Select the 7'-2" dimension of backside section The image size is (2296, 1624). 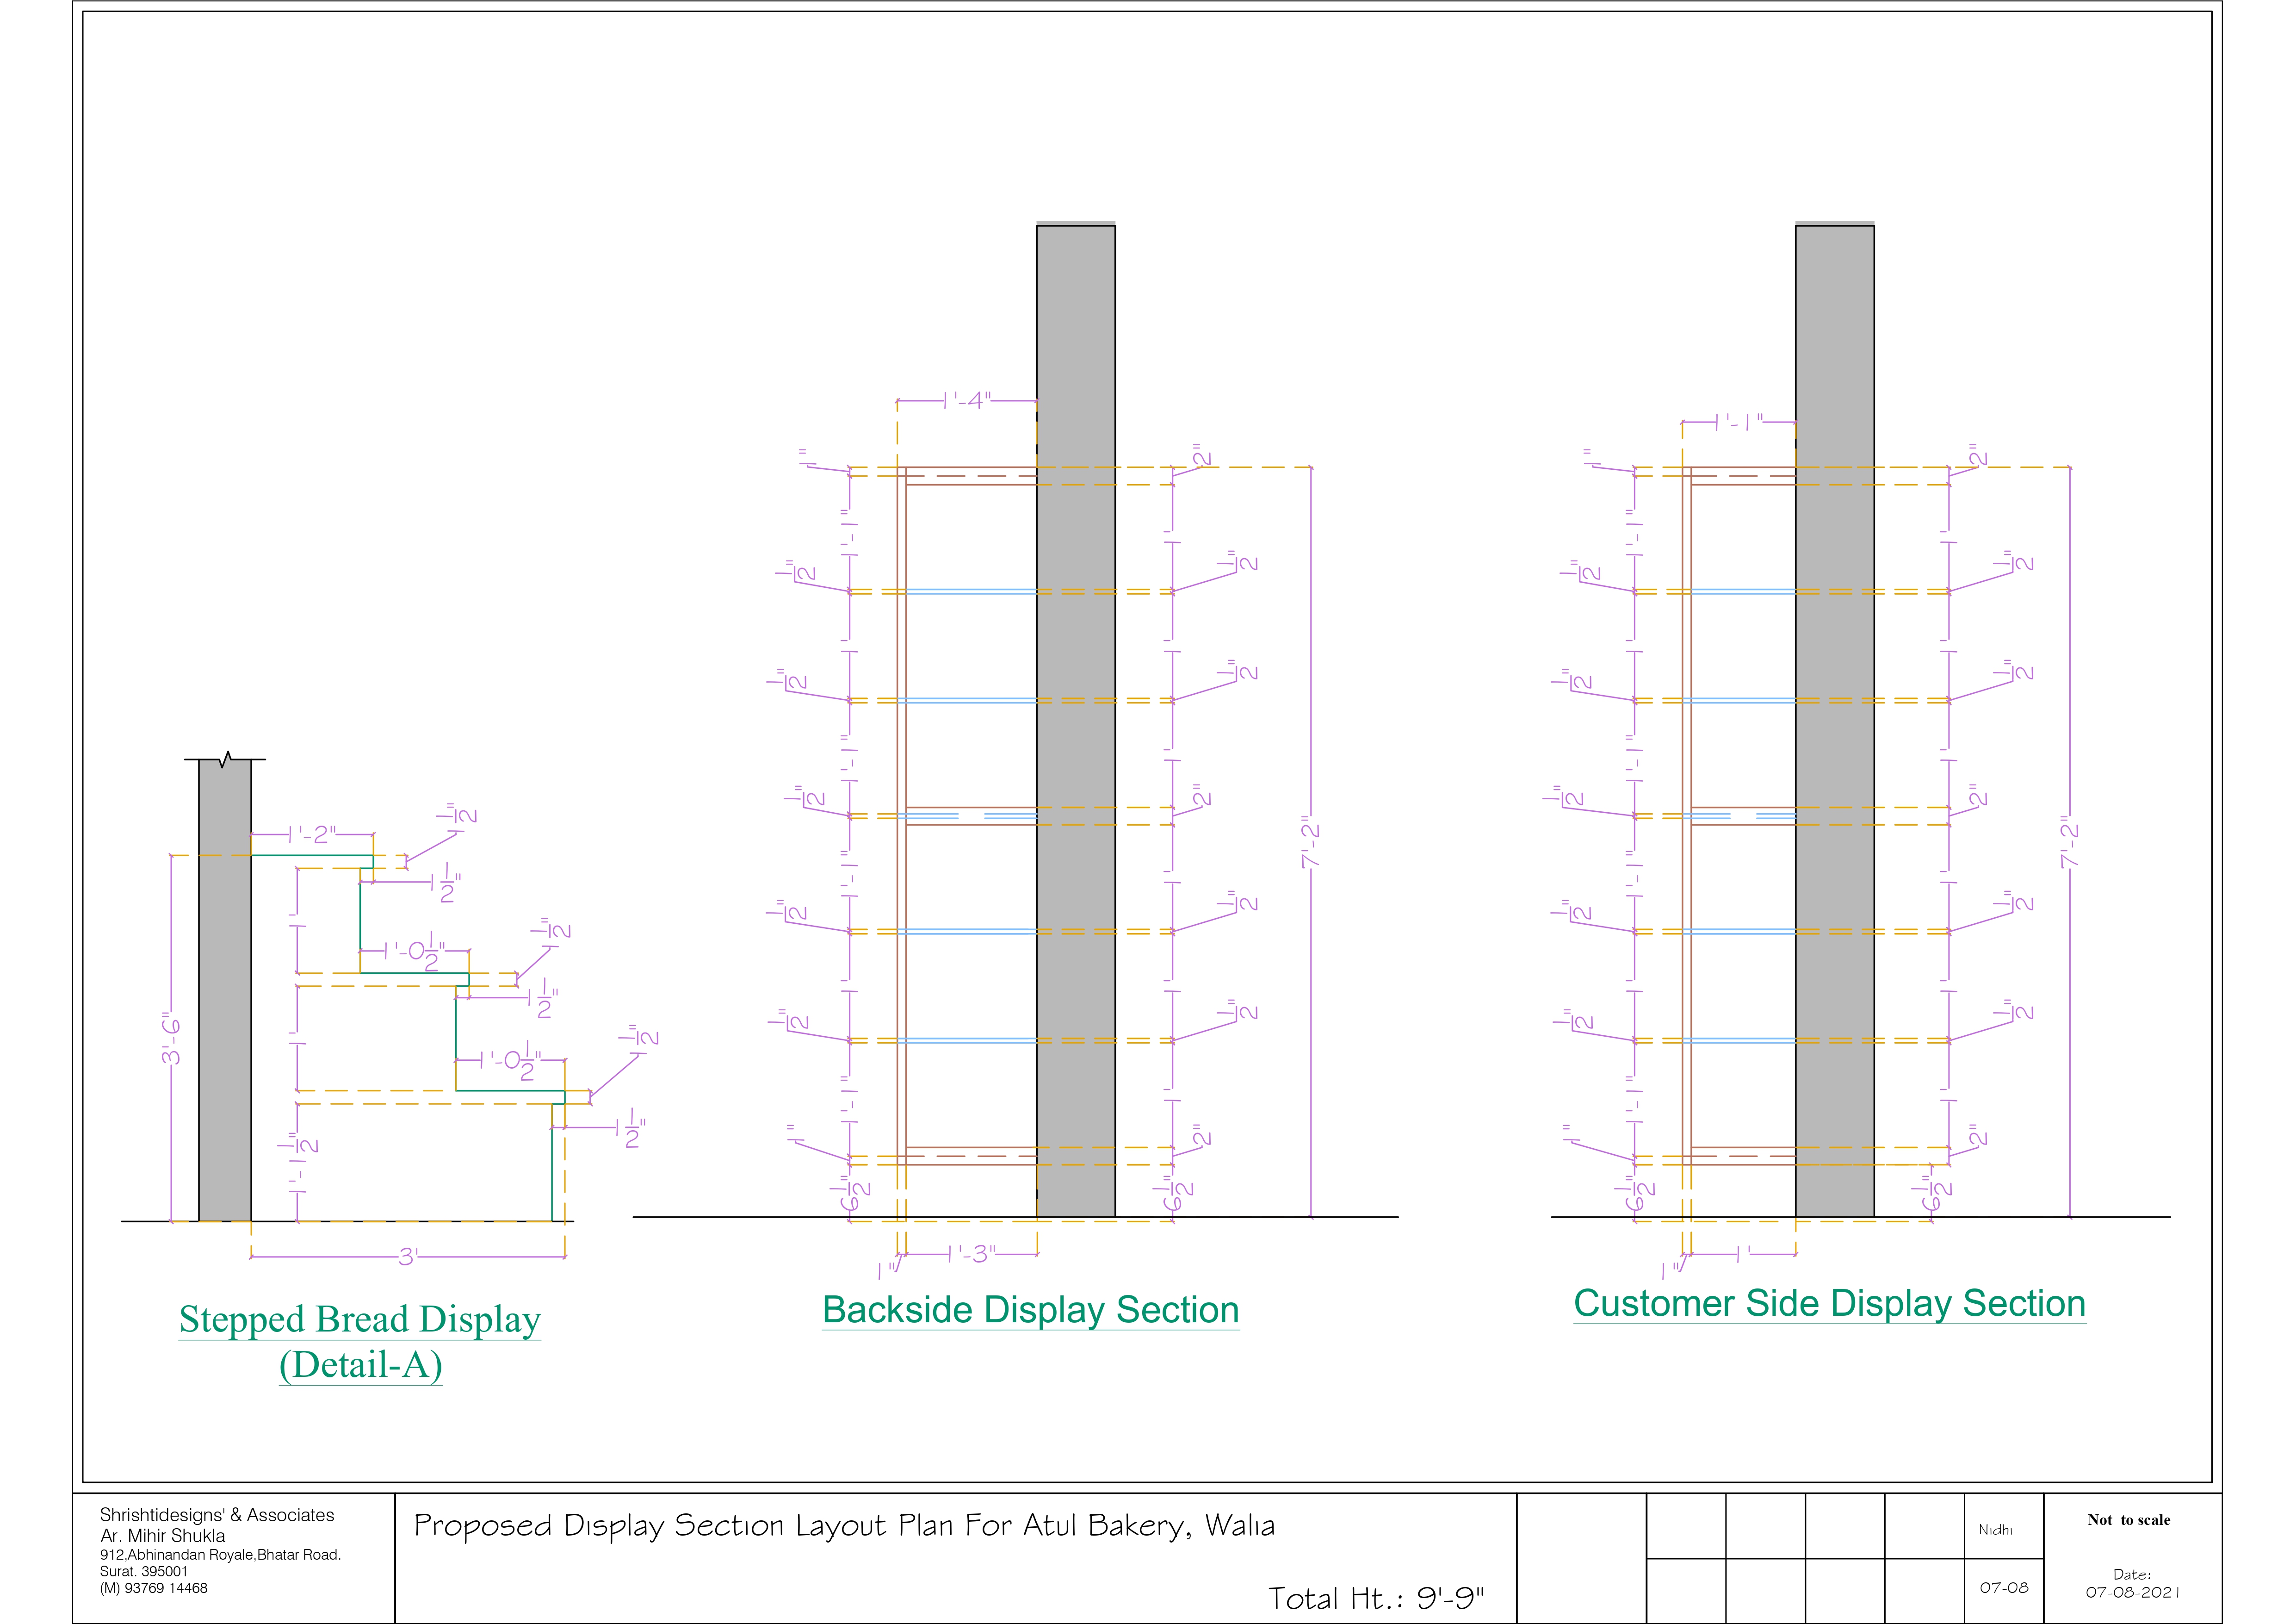(x=1311, y=842)
